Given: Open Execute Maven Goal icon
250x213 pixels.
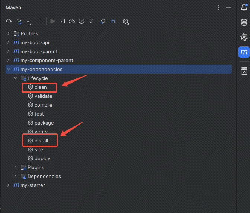Looking at the screenshot, I should point(62,21).
